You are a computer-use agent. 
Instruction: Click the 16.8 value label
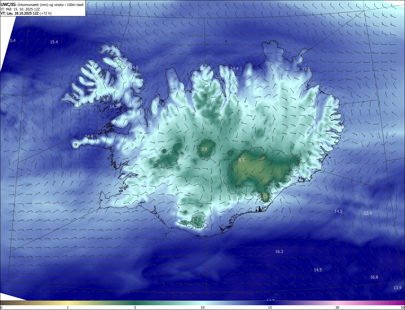tap(374, 277)
